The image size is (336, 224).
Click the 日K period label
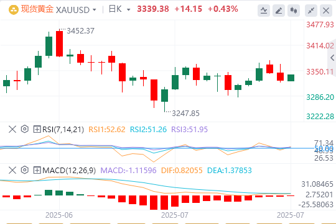115,9
